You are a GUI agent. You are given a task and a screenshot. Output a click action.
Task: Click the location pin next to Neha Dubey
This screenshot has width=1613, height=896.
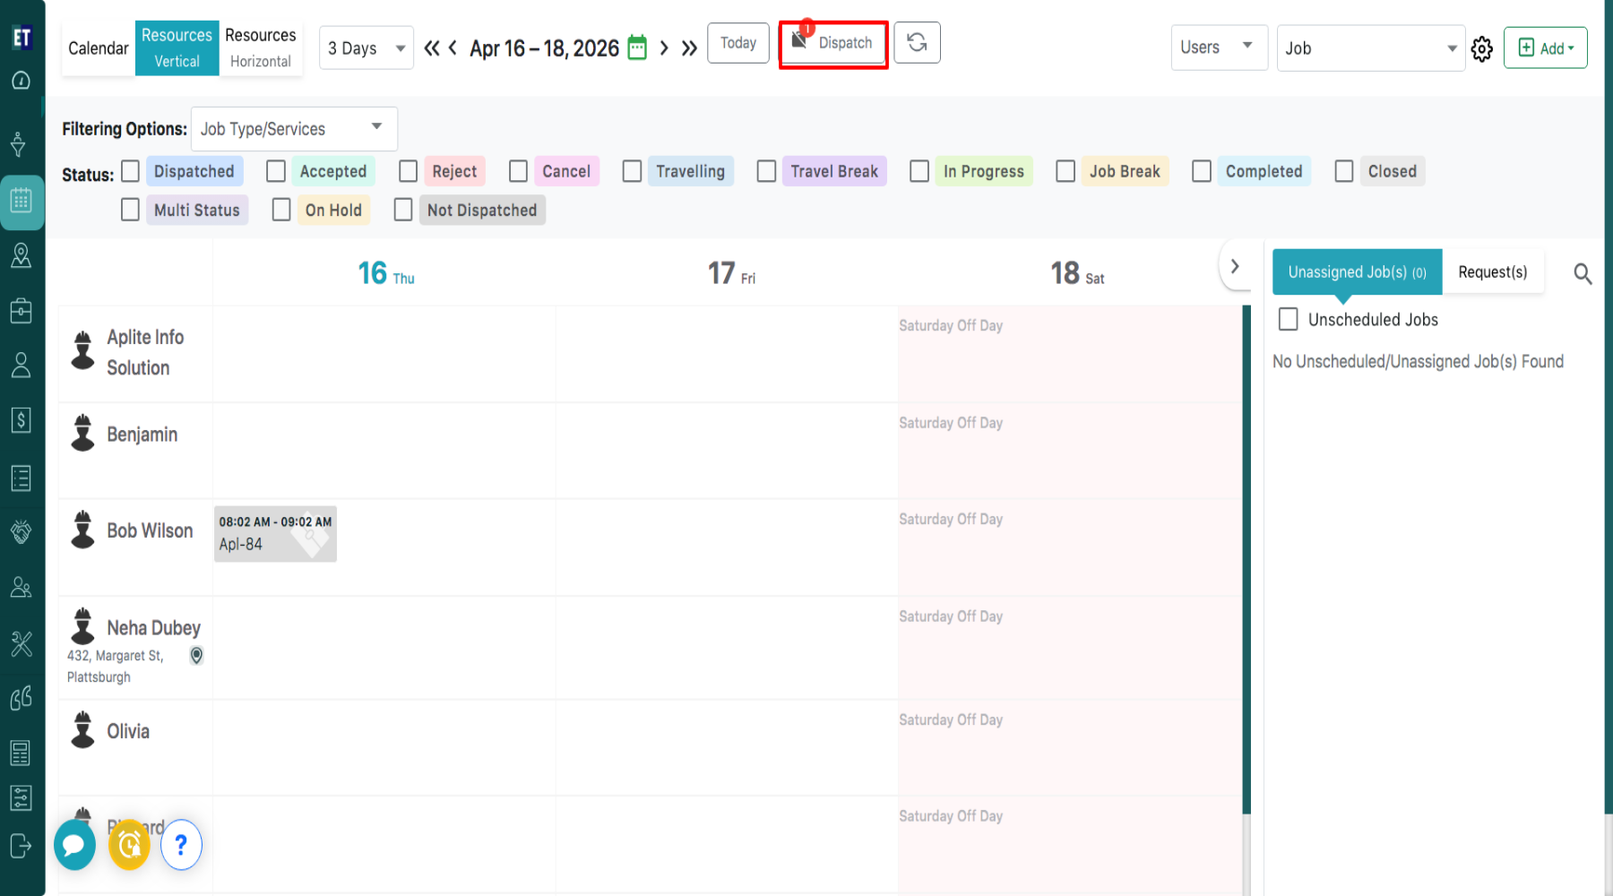click(x=196, y=656)
